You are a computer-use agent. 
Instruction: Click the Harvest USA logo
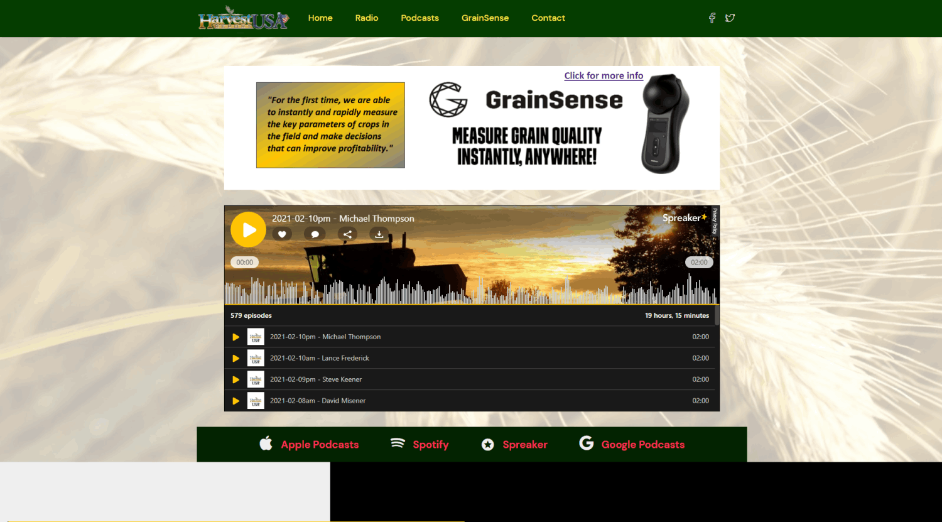pos(244,18)
